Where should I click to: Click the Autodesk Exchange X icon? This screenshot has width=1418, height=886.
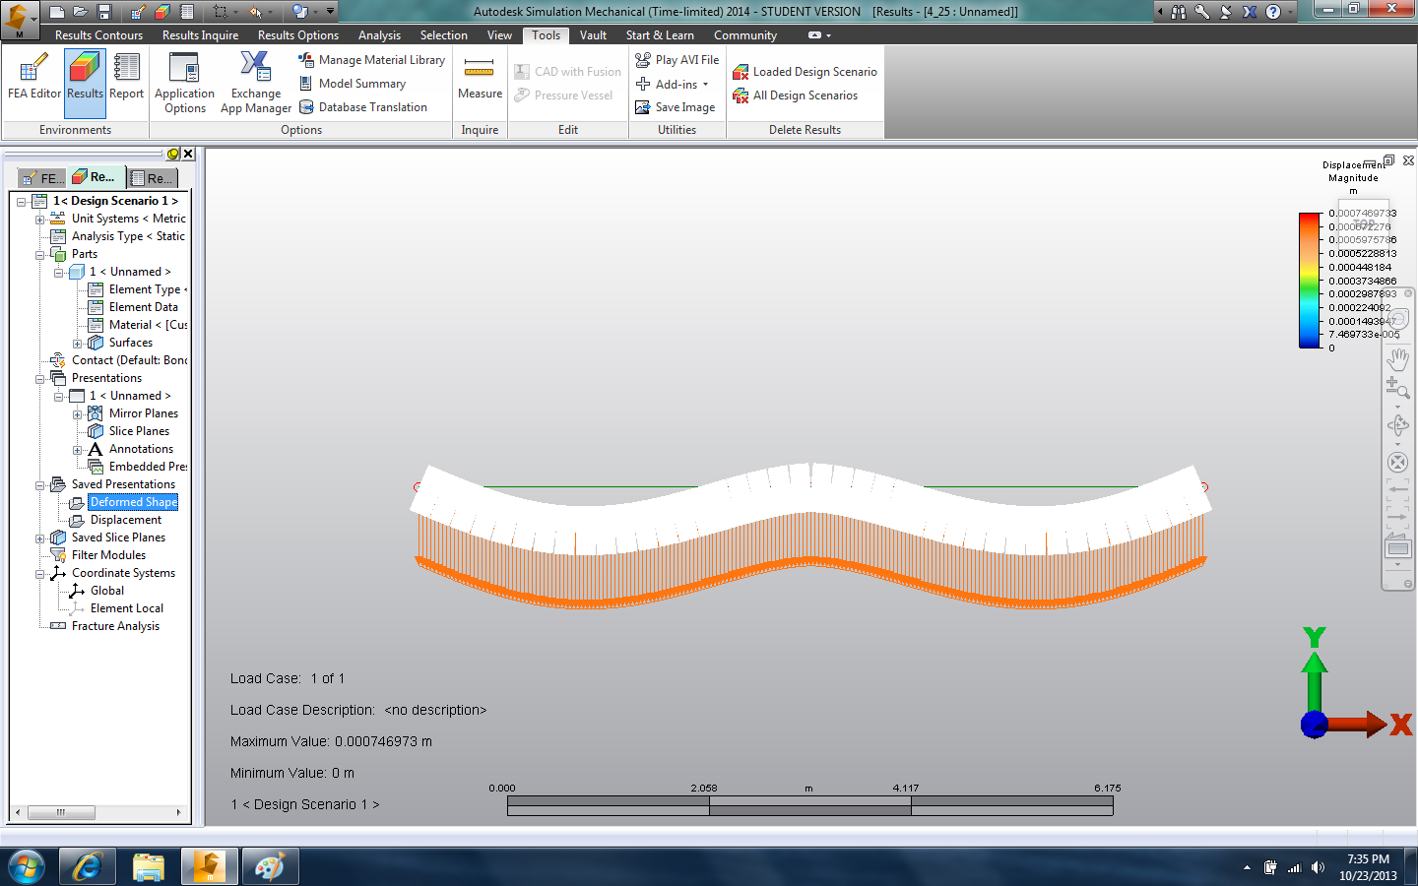[x=1250, y=12]
